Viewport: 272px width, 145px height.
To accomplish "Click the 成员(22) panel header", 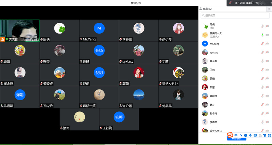I will coord(208,9).
